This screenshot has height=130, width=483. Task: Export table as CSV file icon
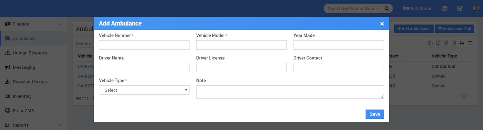446,43
